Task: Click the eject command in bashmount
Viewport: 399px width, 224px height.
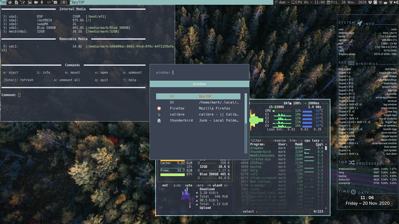Action: (x=11, y=73)
